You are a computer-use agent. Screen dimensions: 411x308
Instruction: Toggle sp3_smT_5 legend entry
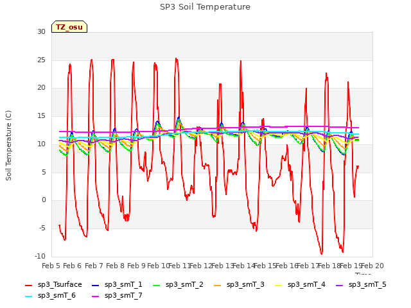361,285
